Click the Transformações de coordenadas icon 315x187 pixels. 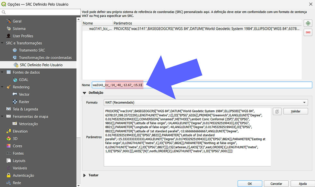pos(15,57)
